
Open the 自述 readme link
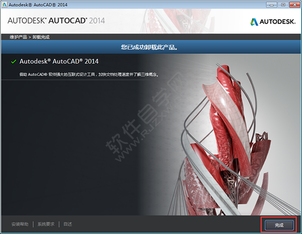tap(67, 224)
